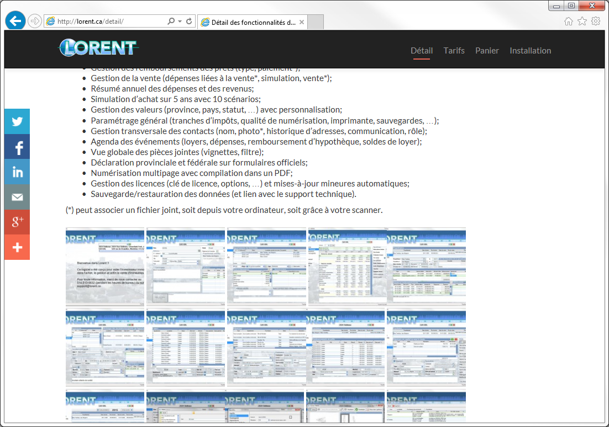The height and width of the screenshot is (427, 609).
Task: Open Favorites star icon
Action: (582, 22)
